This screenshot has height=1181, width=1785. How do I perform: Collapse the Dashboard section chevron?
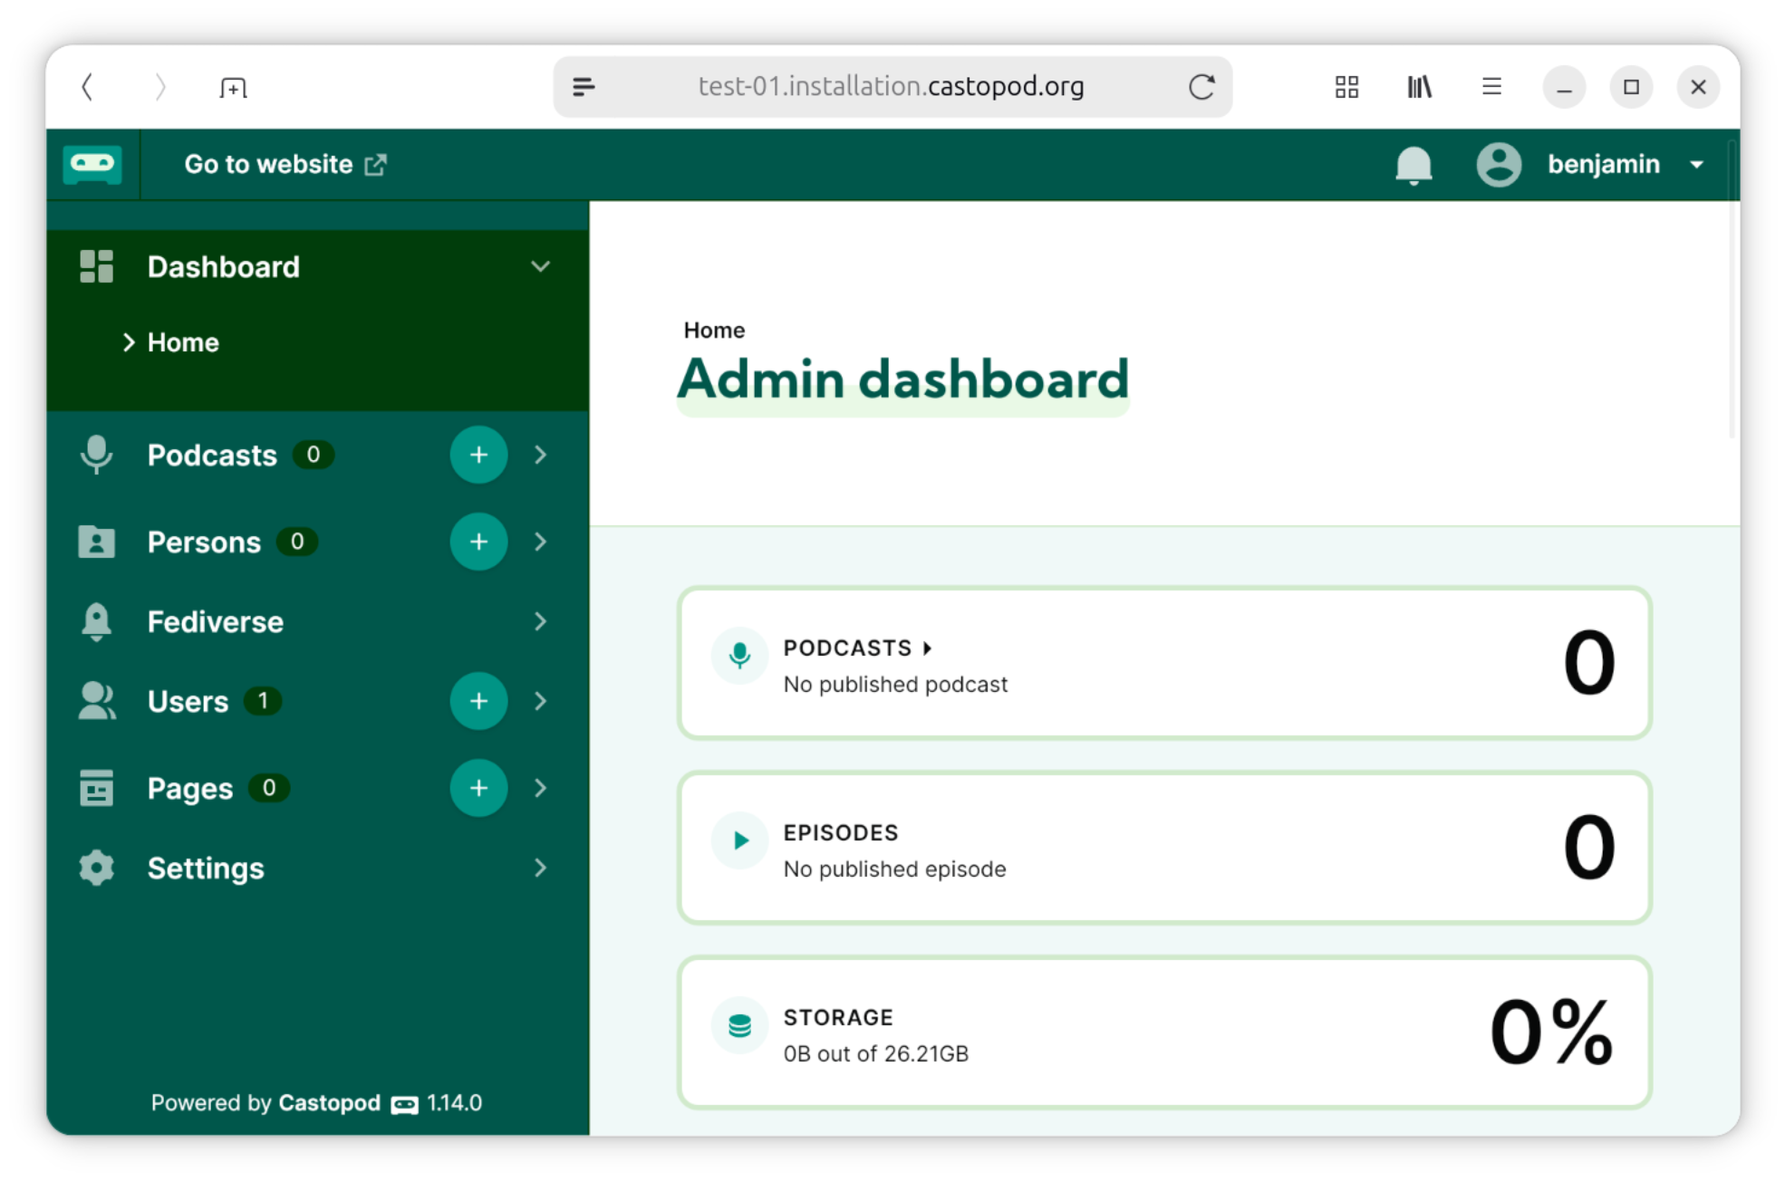pos(540,266)
